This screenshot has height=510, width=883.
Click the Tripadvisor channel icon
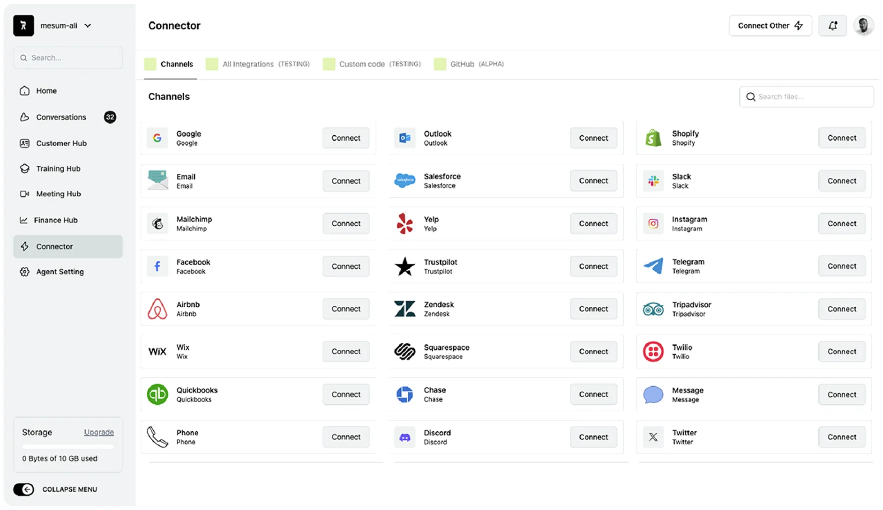(x=653, y=309)
